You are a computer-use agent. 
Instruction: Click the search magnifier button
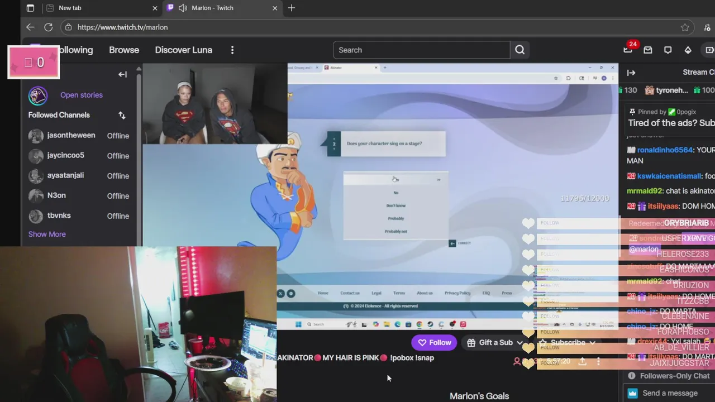pyautogui.click(x=520, y=50)
